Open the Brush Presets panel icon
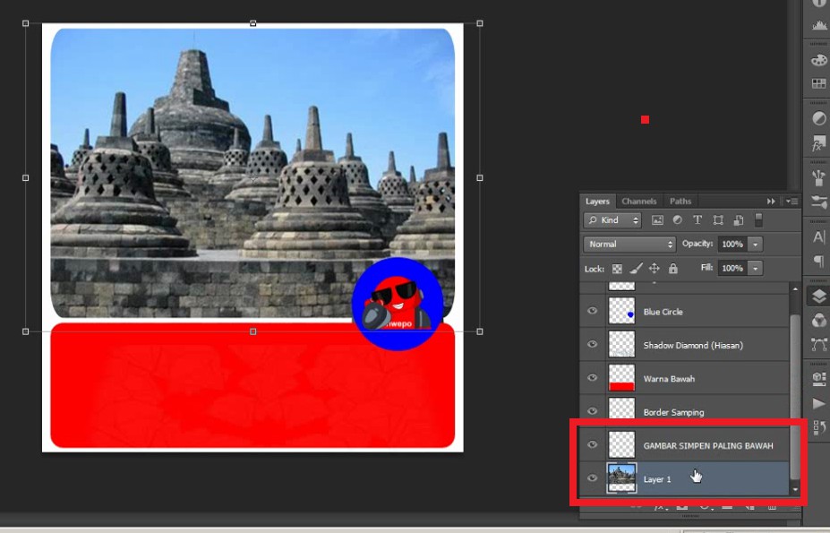The image size is (830, 533). pyautogui.click(x=819, y=177)
